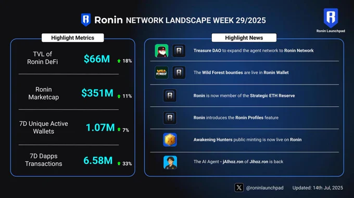Click the 6.58M transactions value
Screen dimensions: 354x198
(x=98, y=161)
